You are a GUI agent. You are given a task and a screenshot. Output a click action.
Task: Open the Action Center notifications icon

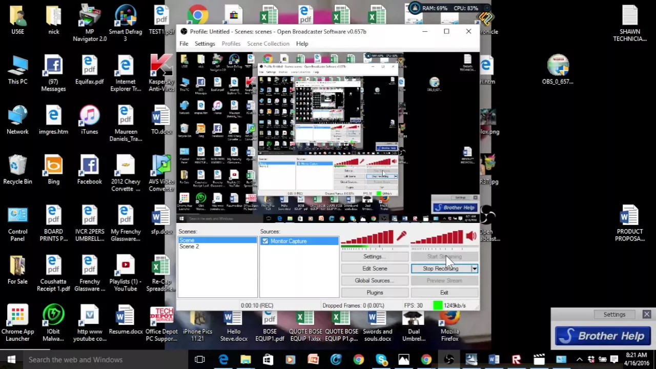(x=614, y=359)
